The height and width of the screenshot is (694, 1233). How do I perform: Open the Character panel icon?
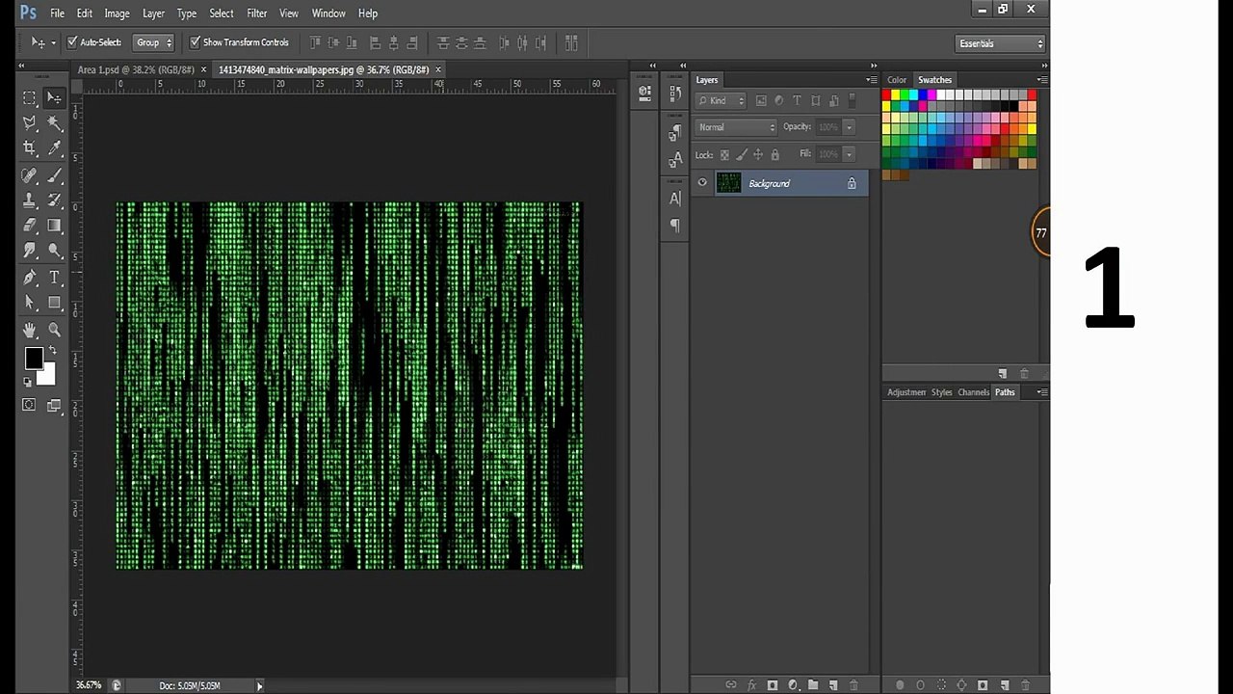pyautogui.click(x=675, y=199)
